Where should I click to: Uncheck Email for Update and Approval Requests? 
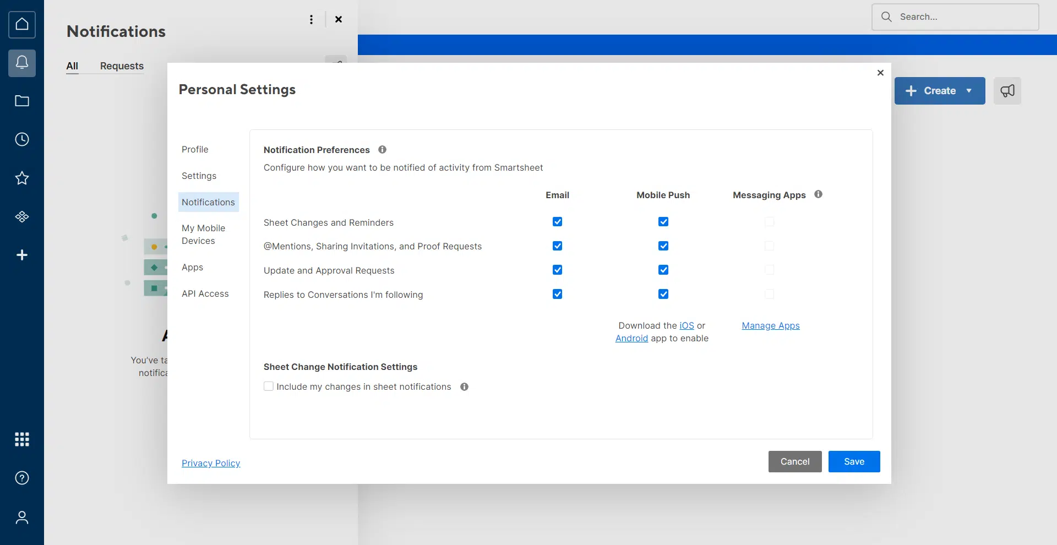point(557,270)
